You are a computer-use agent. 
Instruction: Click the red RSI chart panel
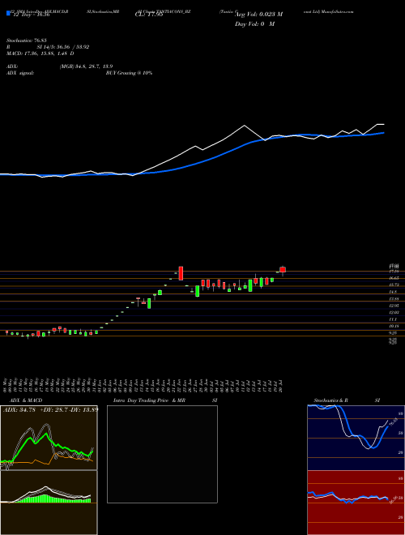point(356,503)
